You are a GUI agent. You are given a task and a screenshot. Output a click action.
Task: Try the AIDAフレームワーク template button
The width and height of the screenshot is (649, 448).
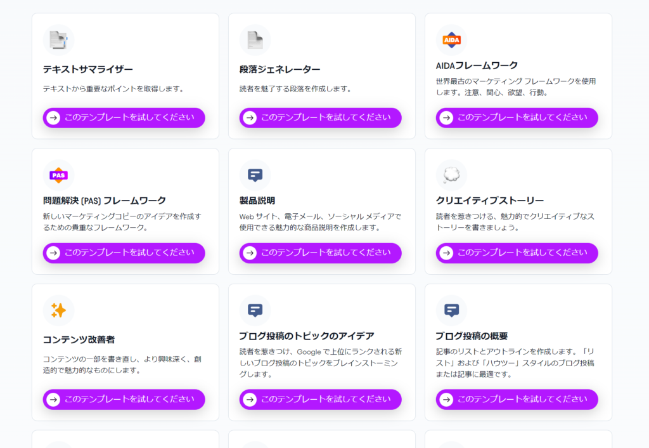[517, 117]
